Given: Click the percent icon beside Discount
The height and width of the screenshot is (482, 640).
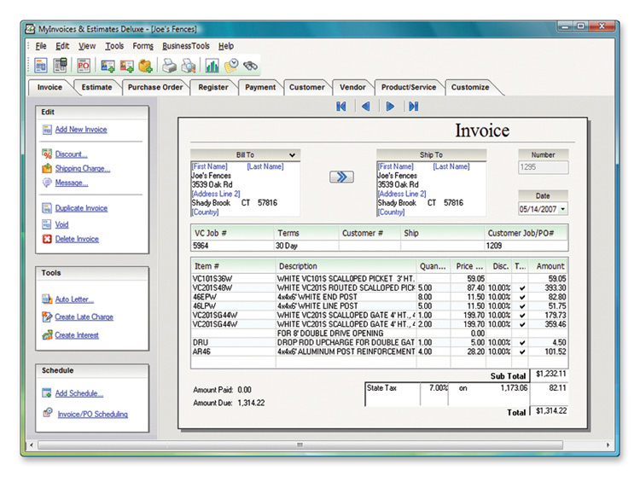Looking at the screenshot, I should point(47,154).
